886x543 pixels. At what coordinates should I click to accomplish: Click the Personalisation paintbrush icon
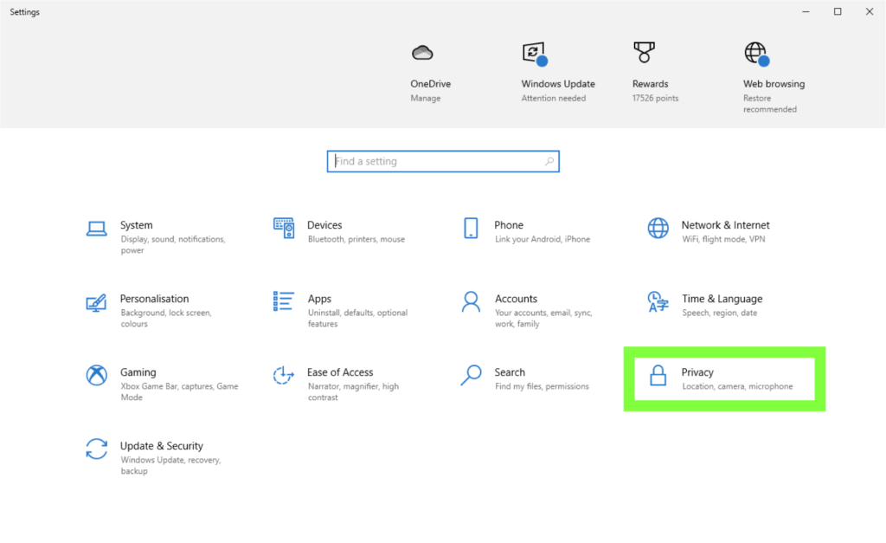coord(96,302)
